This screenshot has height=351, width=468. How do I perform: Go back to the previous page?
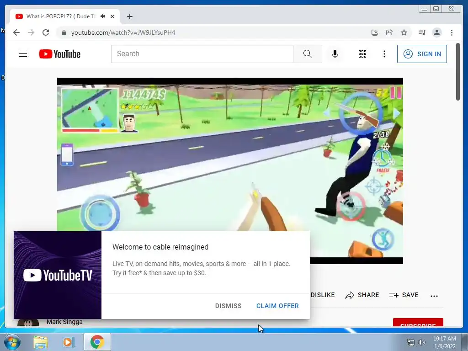click(x=16, y=32)
